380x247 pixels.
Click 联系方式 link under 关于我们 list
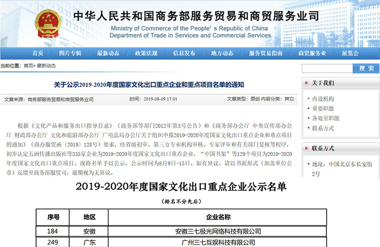tap(323, 128)
